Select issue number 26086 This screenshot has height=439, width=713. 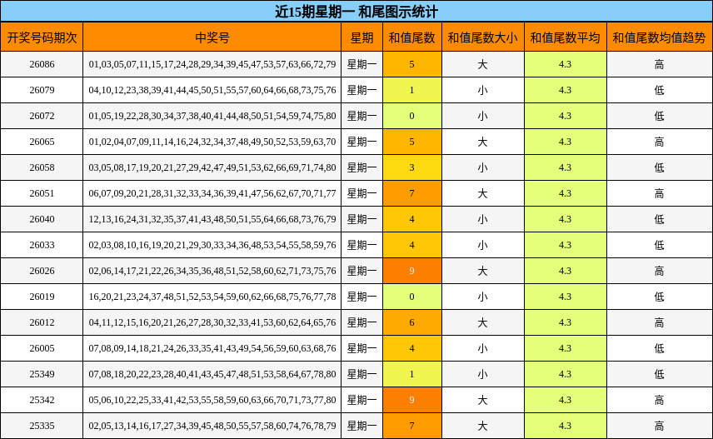click(42, 64)
